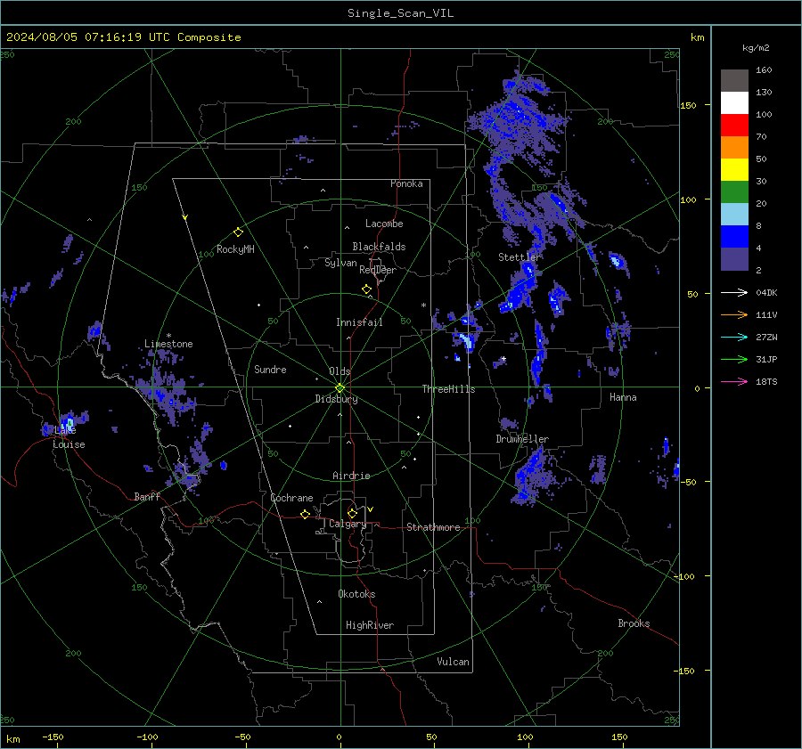This screenshot has width=802, height=749.
Task: Click the Airdrie city label
Action: pos(351,476)
